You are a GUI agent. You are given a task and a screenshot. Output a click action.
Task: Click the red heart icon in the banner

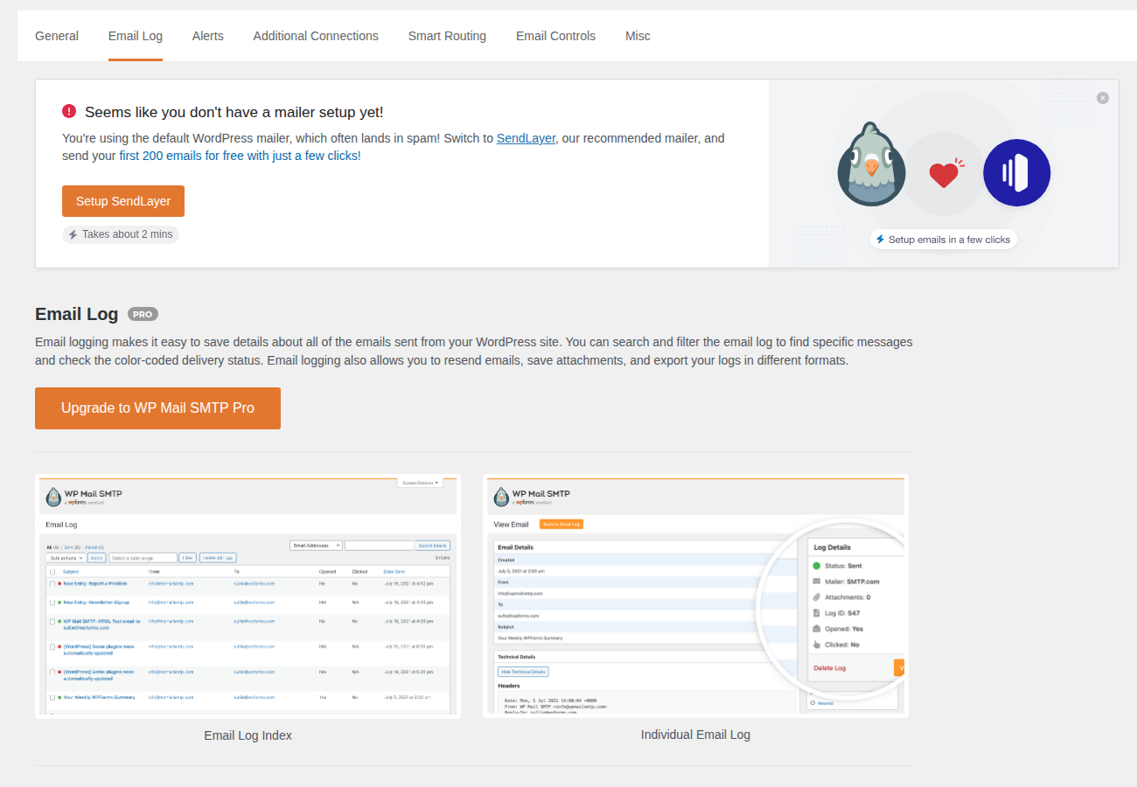click(x=945, y=174)
